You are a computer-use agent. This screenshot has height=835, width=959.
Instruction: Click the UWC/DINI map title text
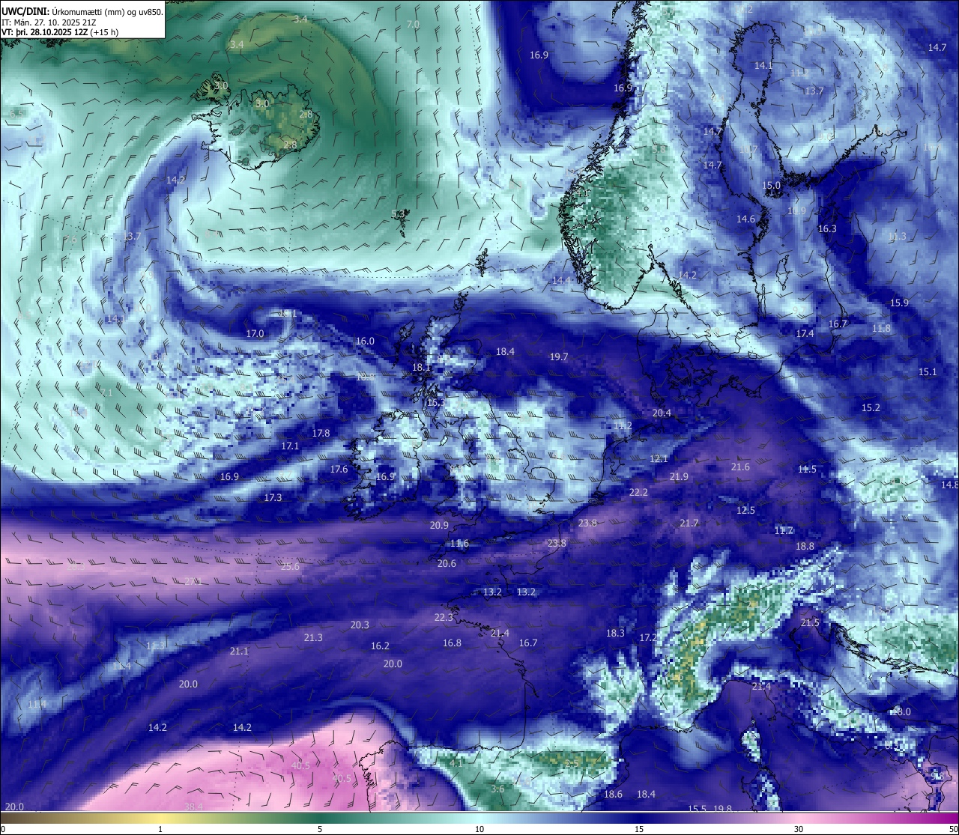click(x=82, y=11)
